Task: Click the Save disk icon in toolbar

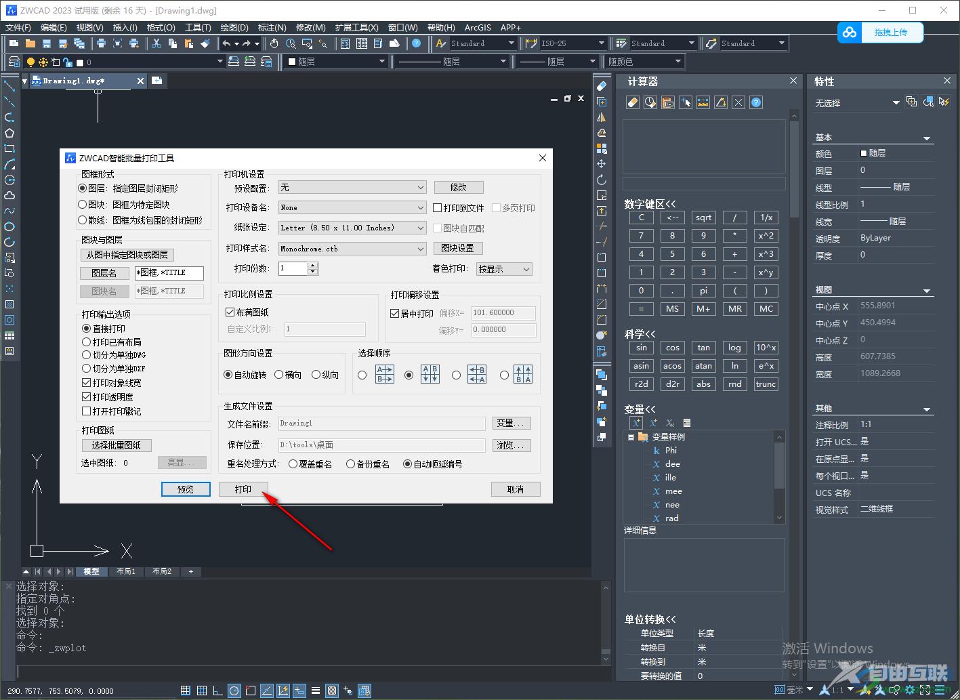Action: tap(46, 43)
